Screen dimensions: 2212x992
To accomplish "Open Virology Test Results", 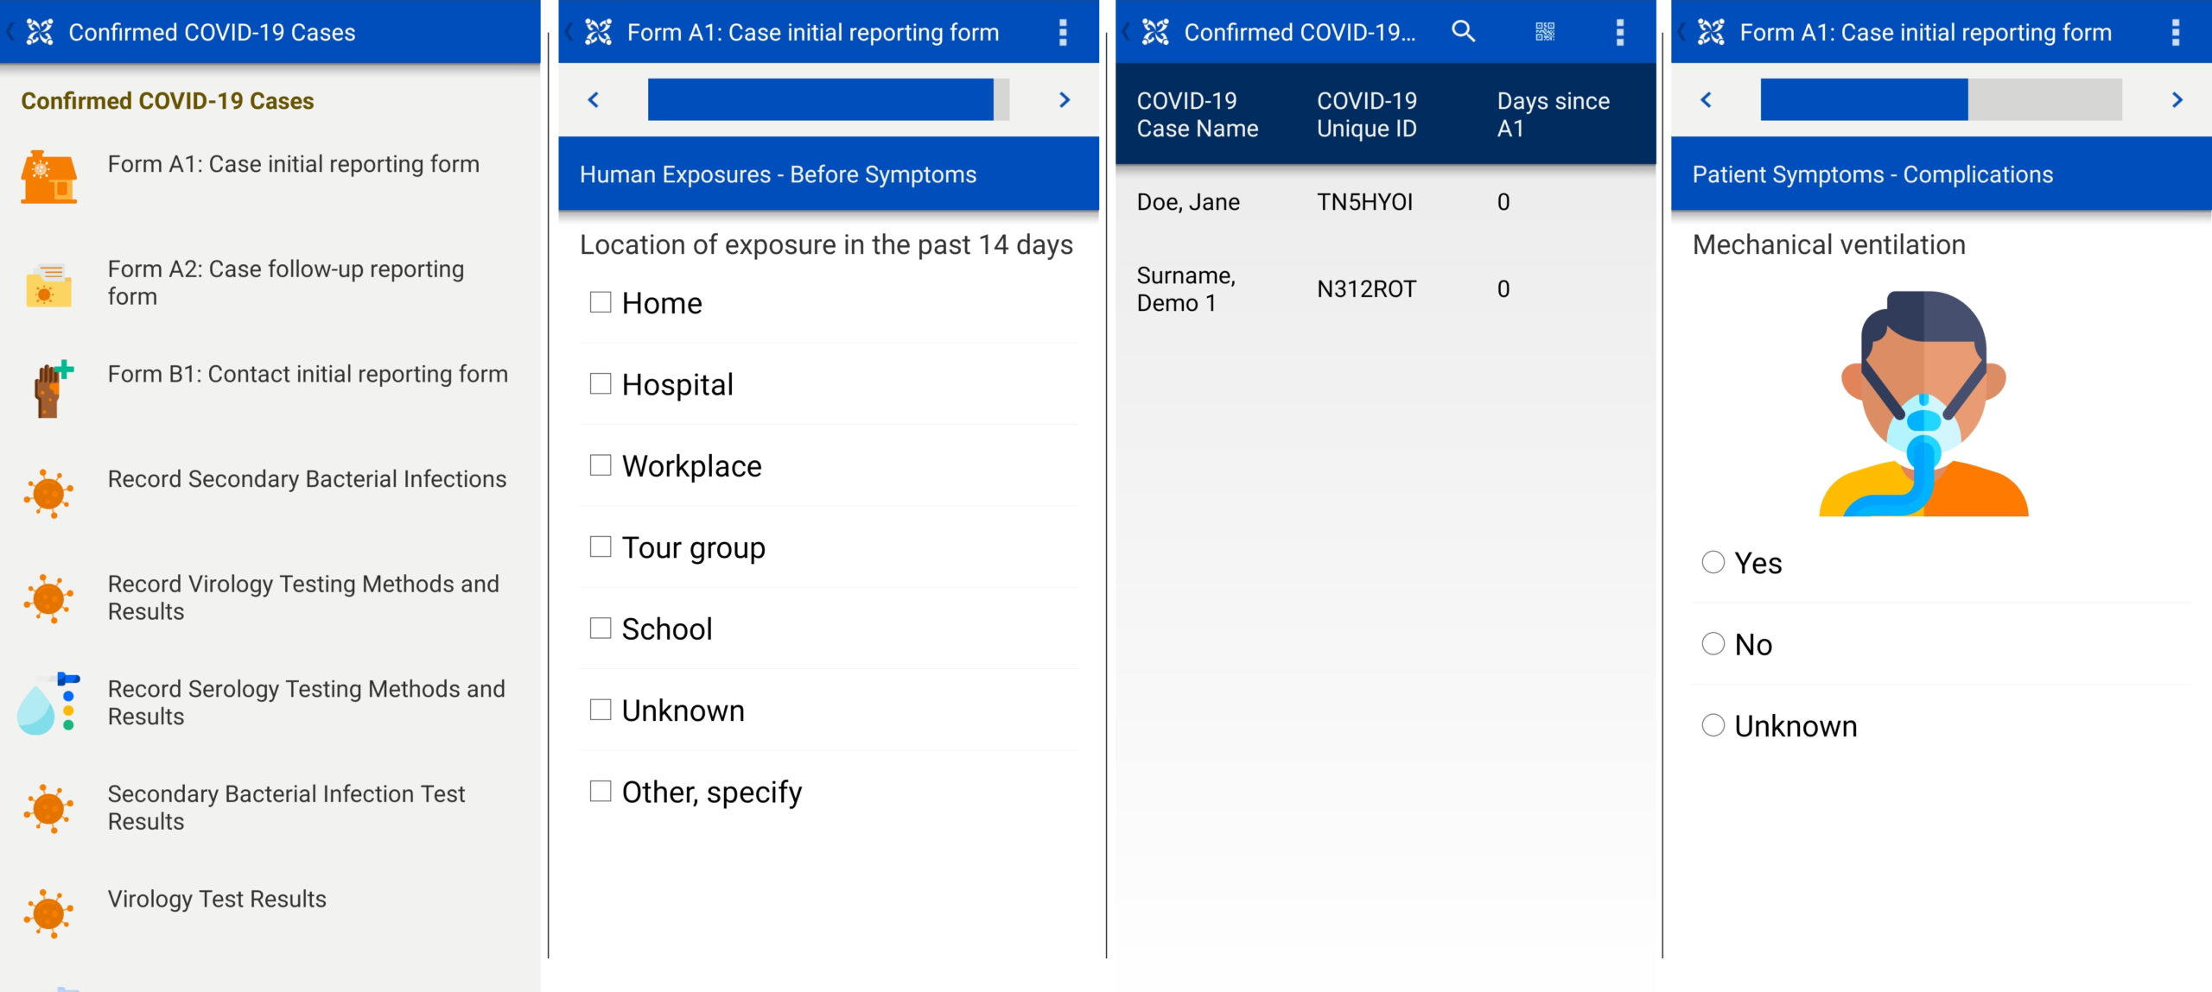I will [217, 899].
